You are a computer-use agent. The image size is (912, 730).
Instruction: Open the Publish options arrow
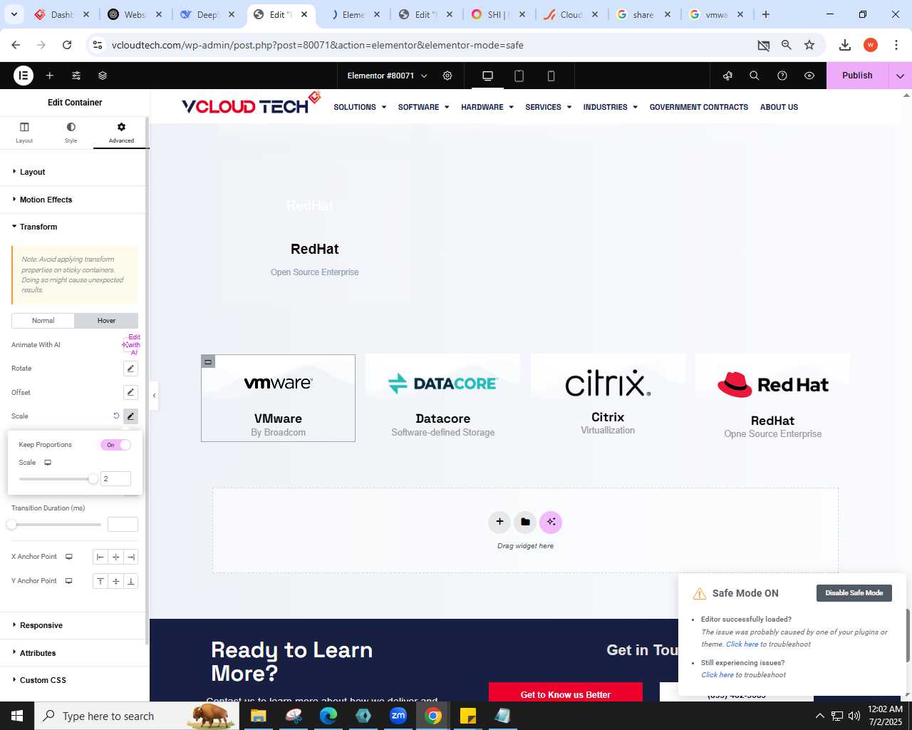900,76
